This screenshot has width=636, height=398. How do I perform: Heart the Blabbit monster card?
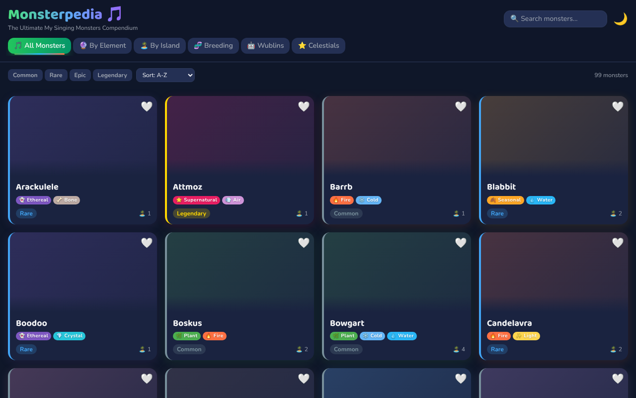click(618, 106)
